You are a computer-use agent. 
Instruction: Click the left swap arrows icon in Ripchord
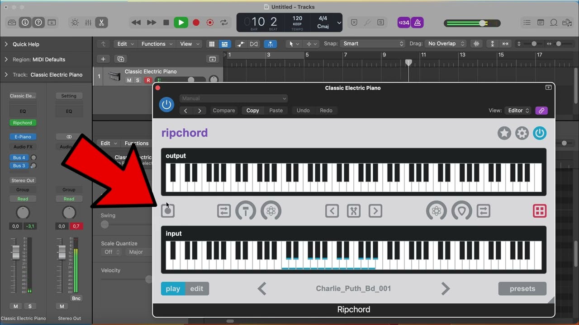224,211
